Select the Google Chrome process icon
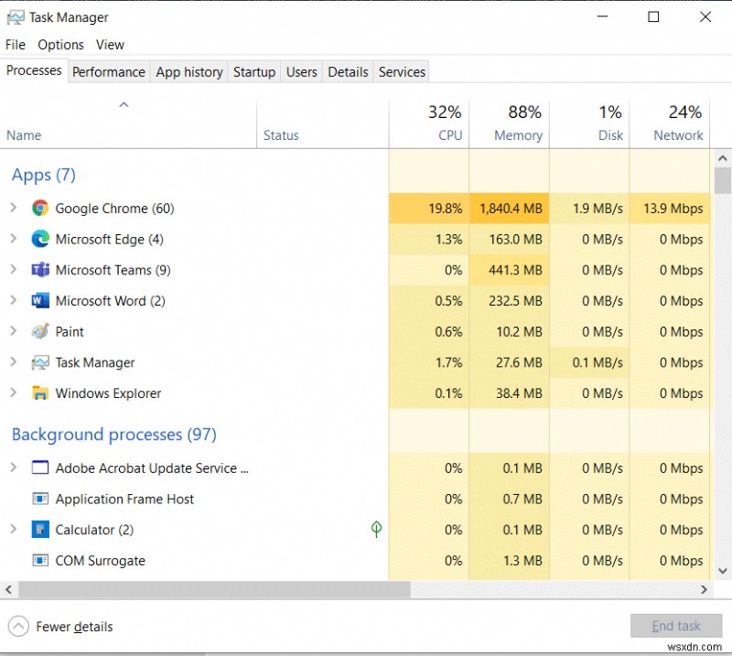Viewport: 732px width, 656px height. point(40,209)
